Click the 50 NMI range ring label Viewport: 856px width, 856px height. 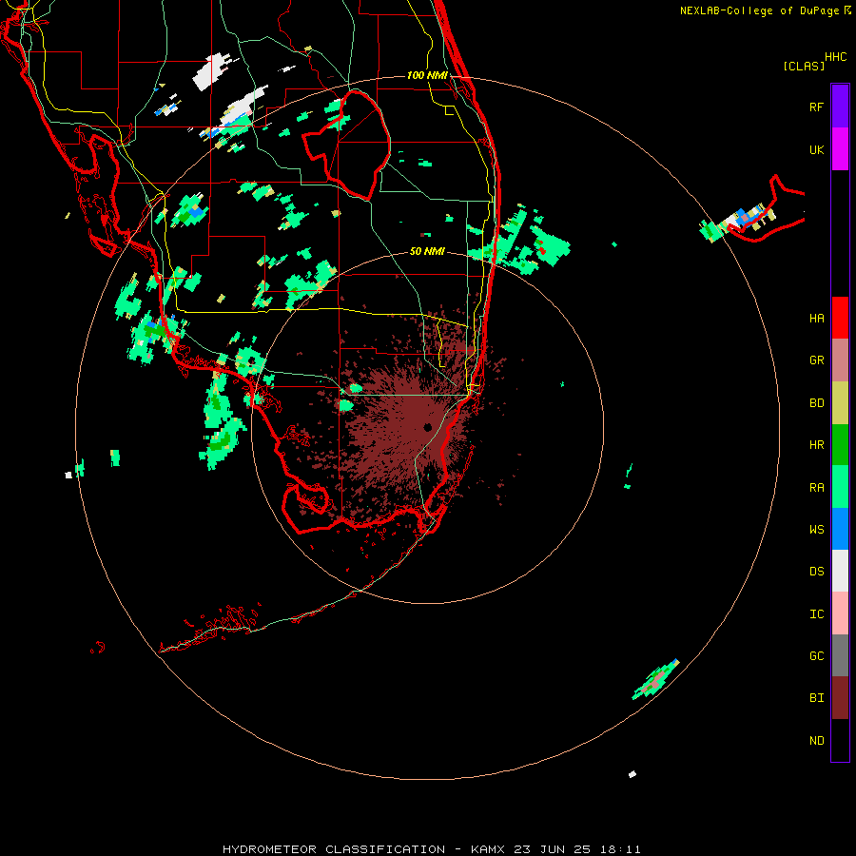427,252
